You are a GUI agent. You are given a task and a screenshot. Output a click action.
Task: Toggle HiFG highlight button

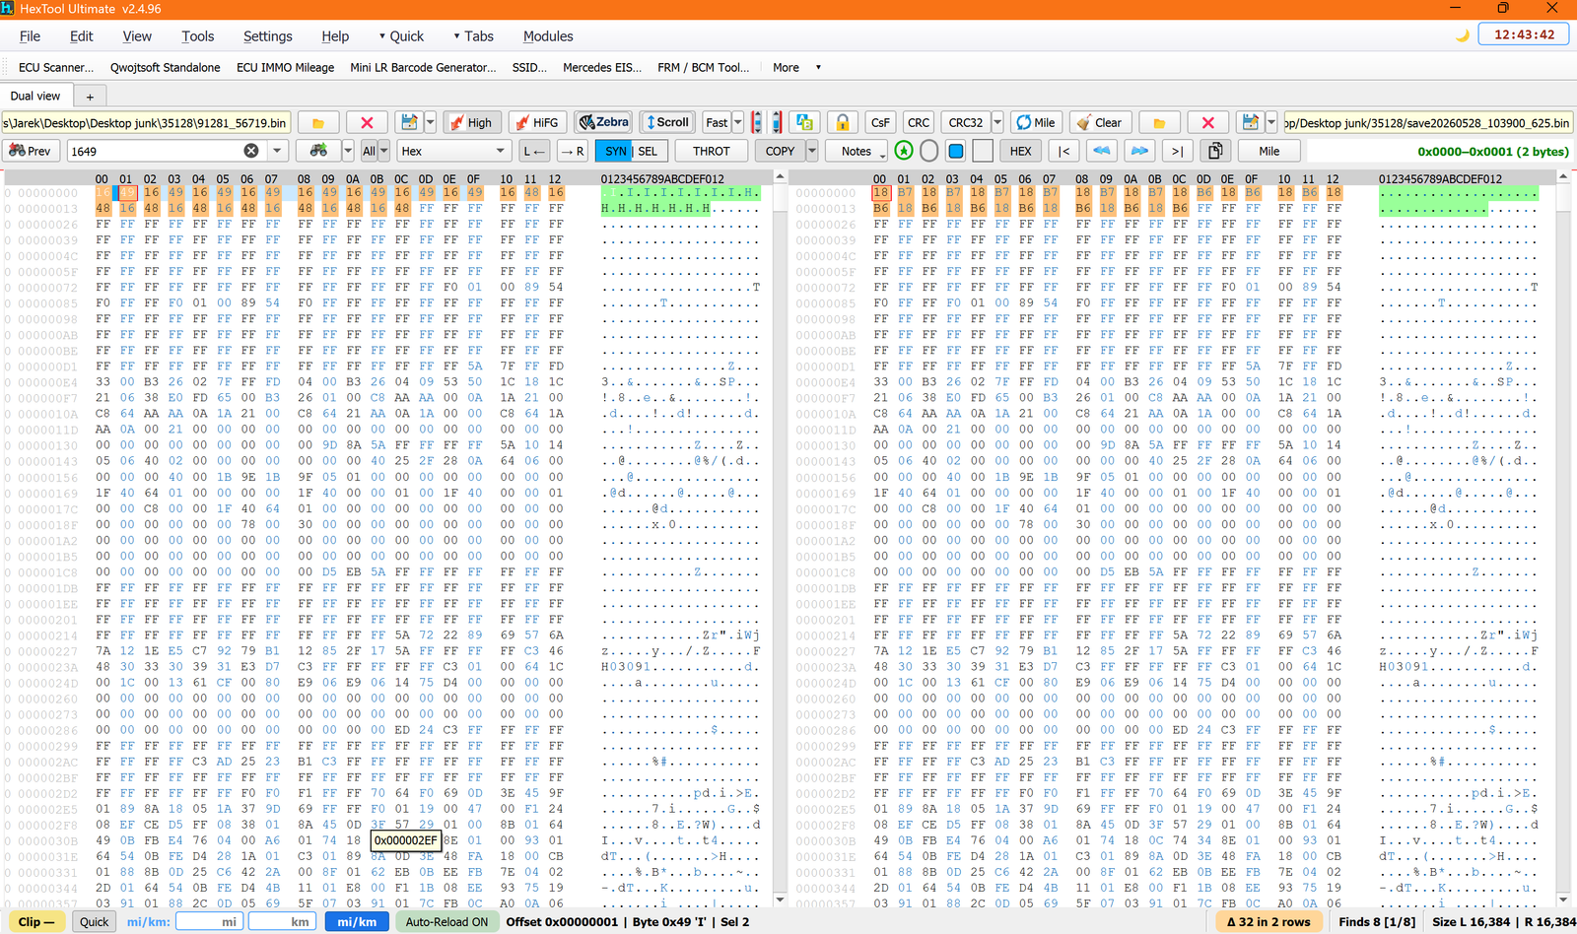537,122
